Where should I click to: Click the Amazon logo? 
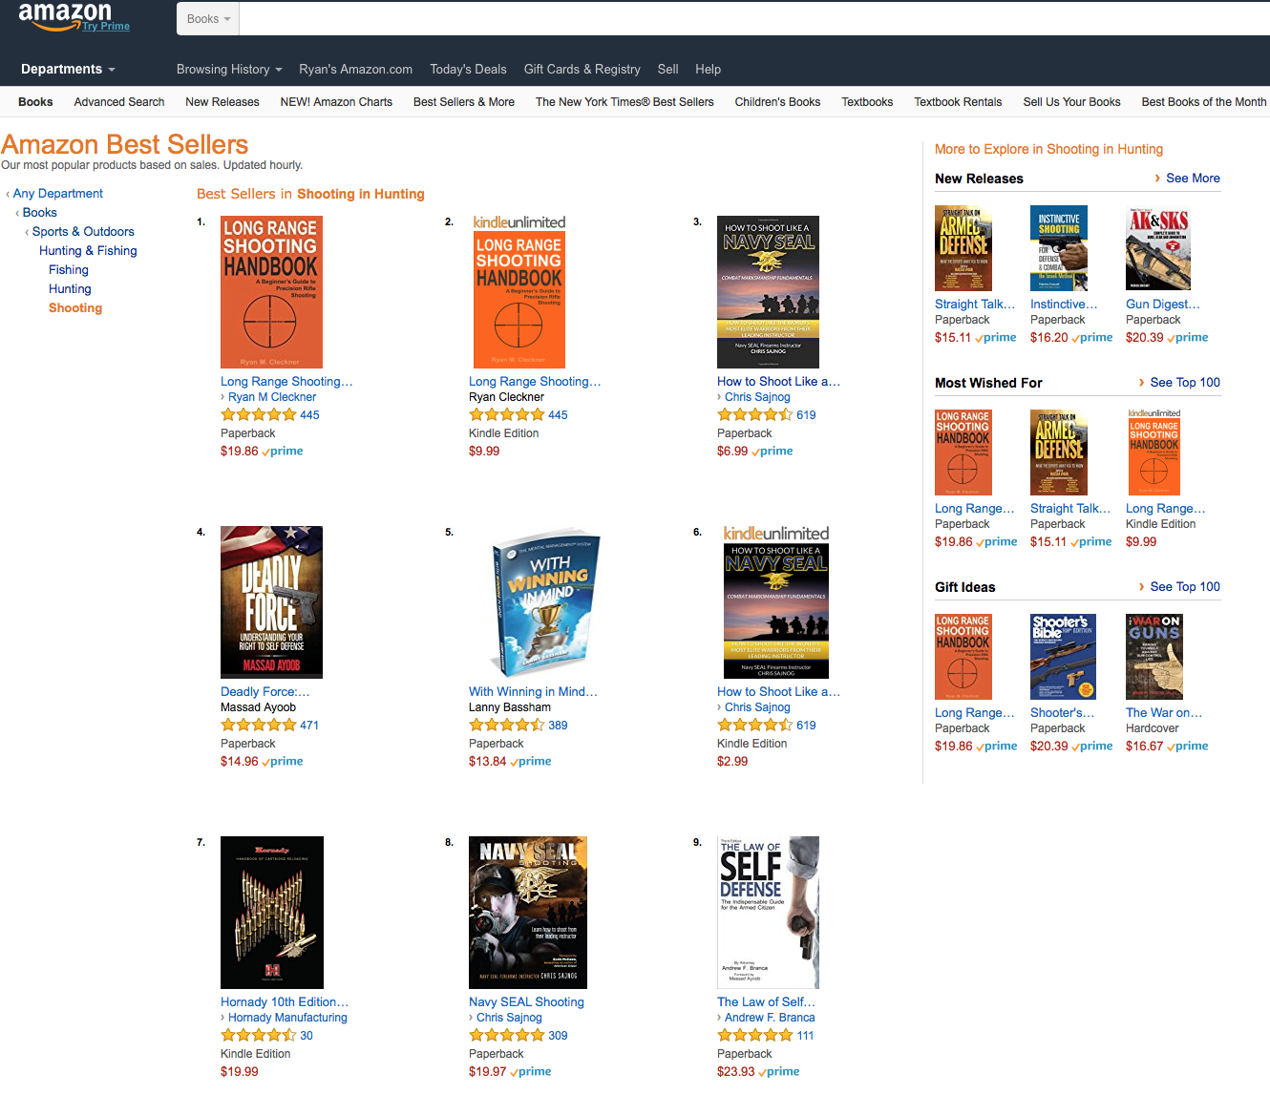pos(65,14)
